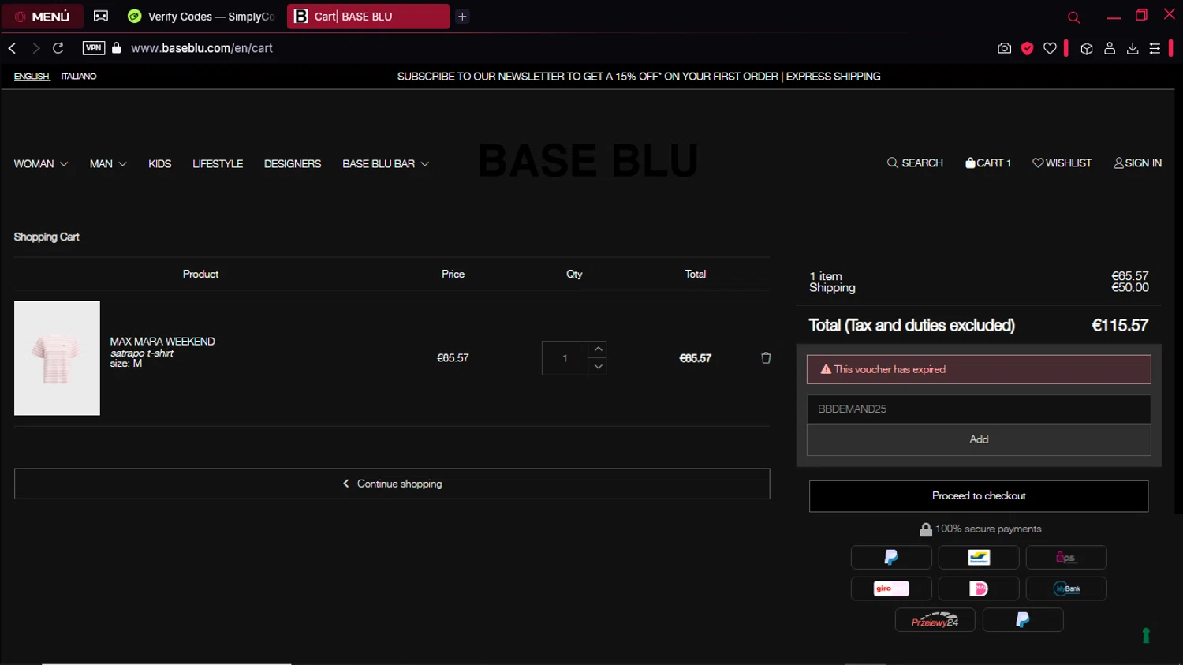Click the newsletter 15% off banner
The width and height of the screenshot is (1183, 665).
point(639,77)
